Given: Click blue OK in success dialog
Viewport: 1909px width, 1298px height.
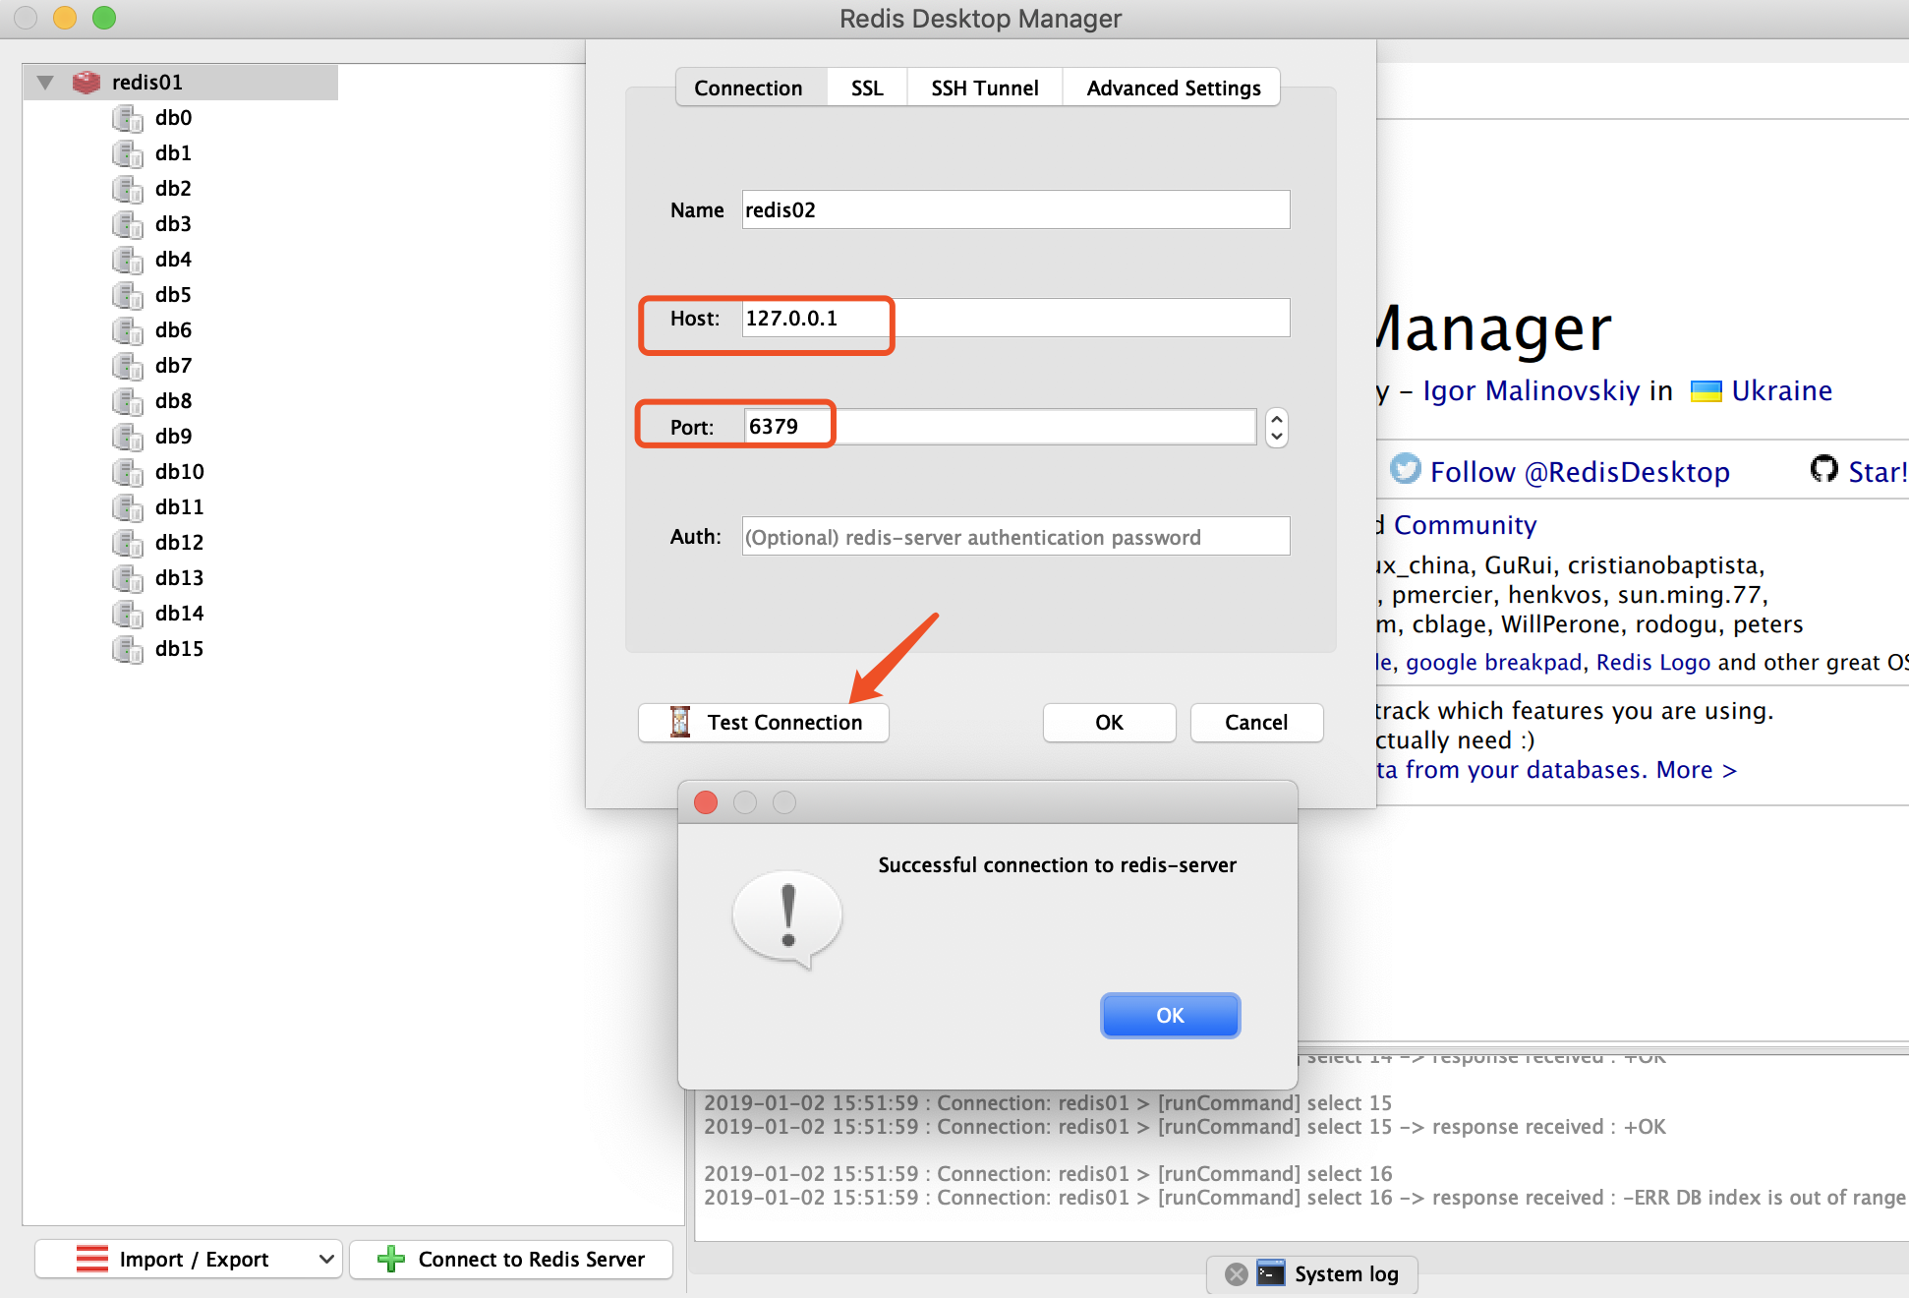Looking at the screenshot, I should (x=1170, y=1016).
